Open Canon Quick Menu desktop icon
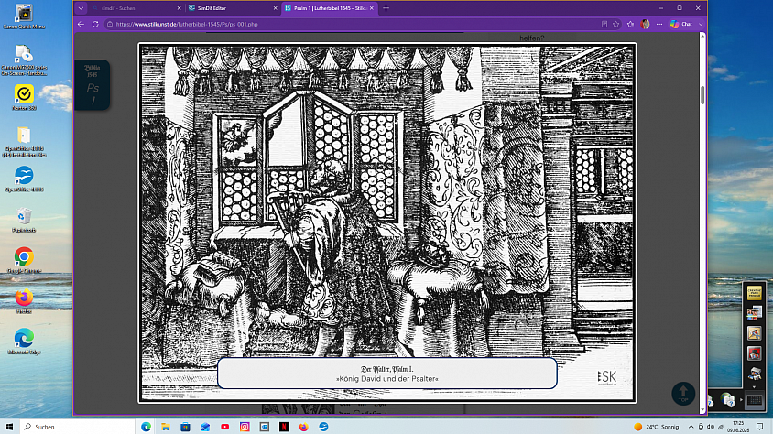The width and height of the screenshot is (773, 434). (x=24, y=16)
